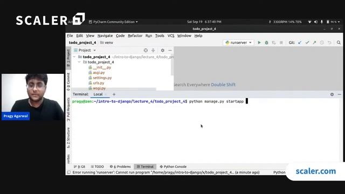Screen dimensions: 345x194
Task: Open the runserver configuration dropdown
Action: tap(238, 43)
